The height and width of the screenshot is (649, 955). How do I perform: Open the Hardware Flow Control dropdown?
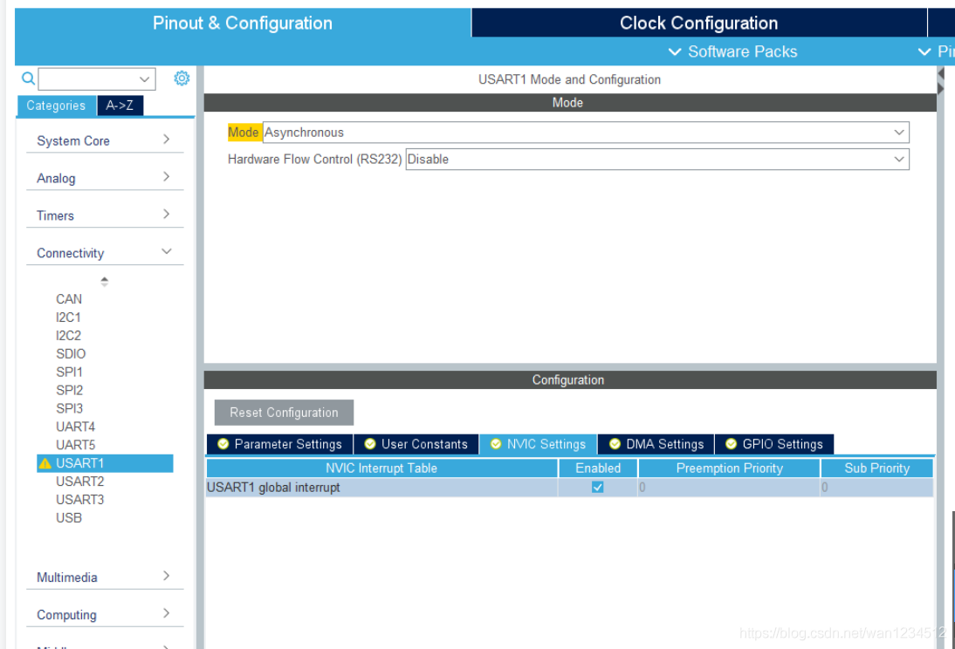pyautogui.click(x=656, y=160)
